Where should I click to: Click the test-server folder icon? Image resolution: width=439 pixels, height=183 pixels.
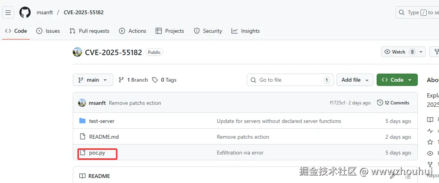82,121
